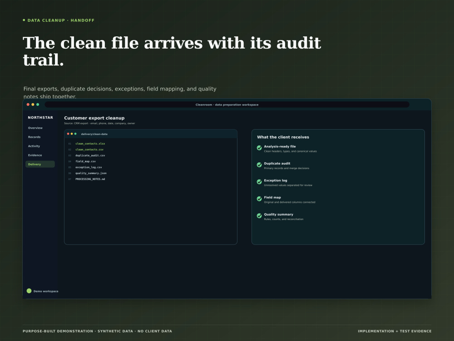The width and height of the screenshot is (454, 341).
Task: Click the Demo workspace label
Action: coord(46,291)
